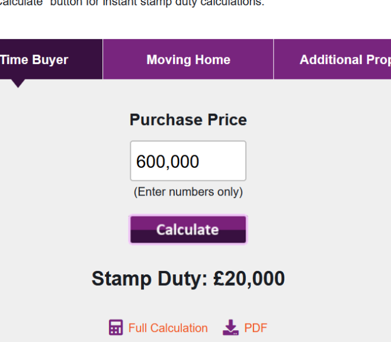Click the "Enter numbers only" hint text
Screen dimensions: 391x342
[188, 192]
